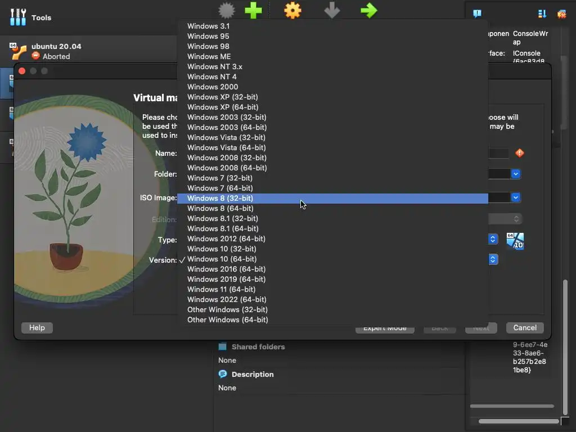
Task: Select highlighted Windows 8 (32-bit)
Action: 333,199
